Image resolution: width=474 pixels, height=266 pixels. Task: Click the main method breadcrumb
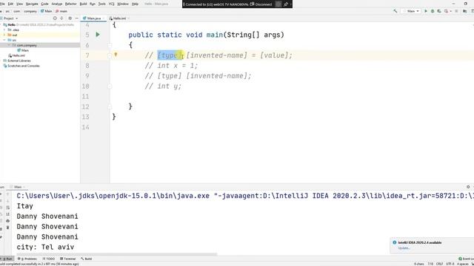pos(61,11)
